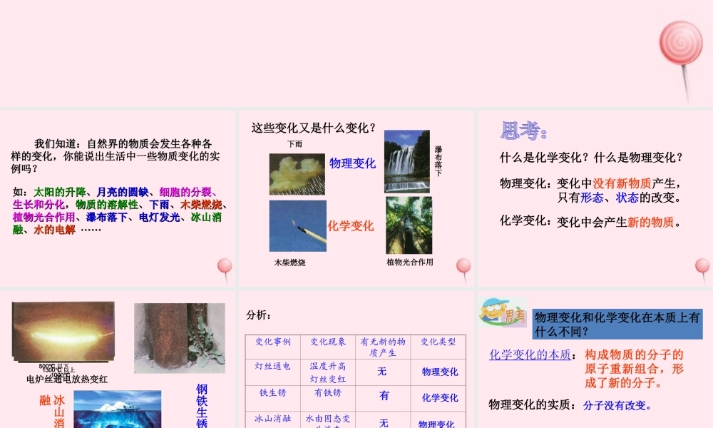The height and width of the screenshot is (428, 713).
Task: Select table cell 灯丝通电
Action: pyautogui.click(x=273, y=366)
